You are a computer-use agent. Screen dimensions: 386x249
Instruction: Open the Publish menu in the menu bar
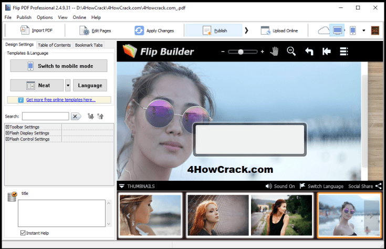[24, 17]
